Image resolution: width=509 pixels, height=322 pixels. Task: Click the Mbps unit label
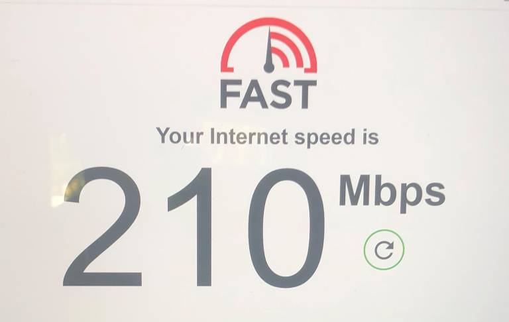[x=392, y=193]
